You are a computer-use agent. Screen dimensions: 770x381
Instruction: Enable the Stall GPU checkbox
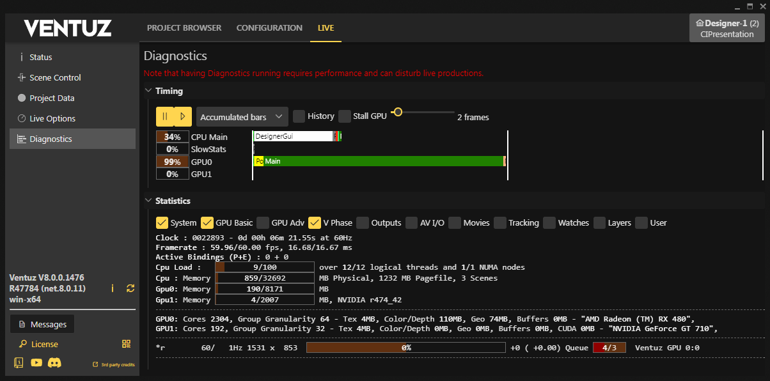pos(345,116)
